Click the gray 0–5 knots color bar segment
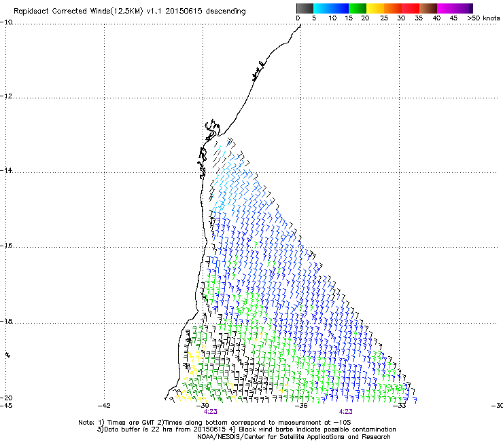Screen dimensions: 503x441 pos(305,8)
